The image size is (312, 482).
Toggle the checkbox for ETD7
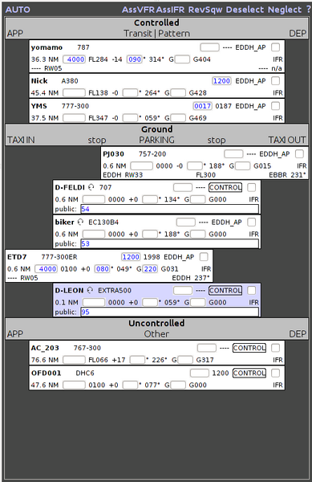204,257
